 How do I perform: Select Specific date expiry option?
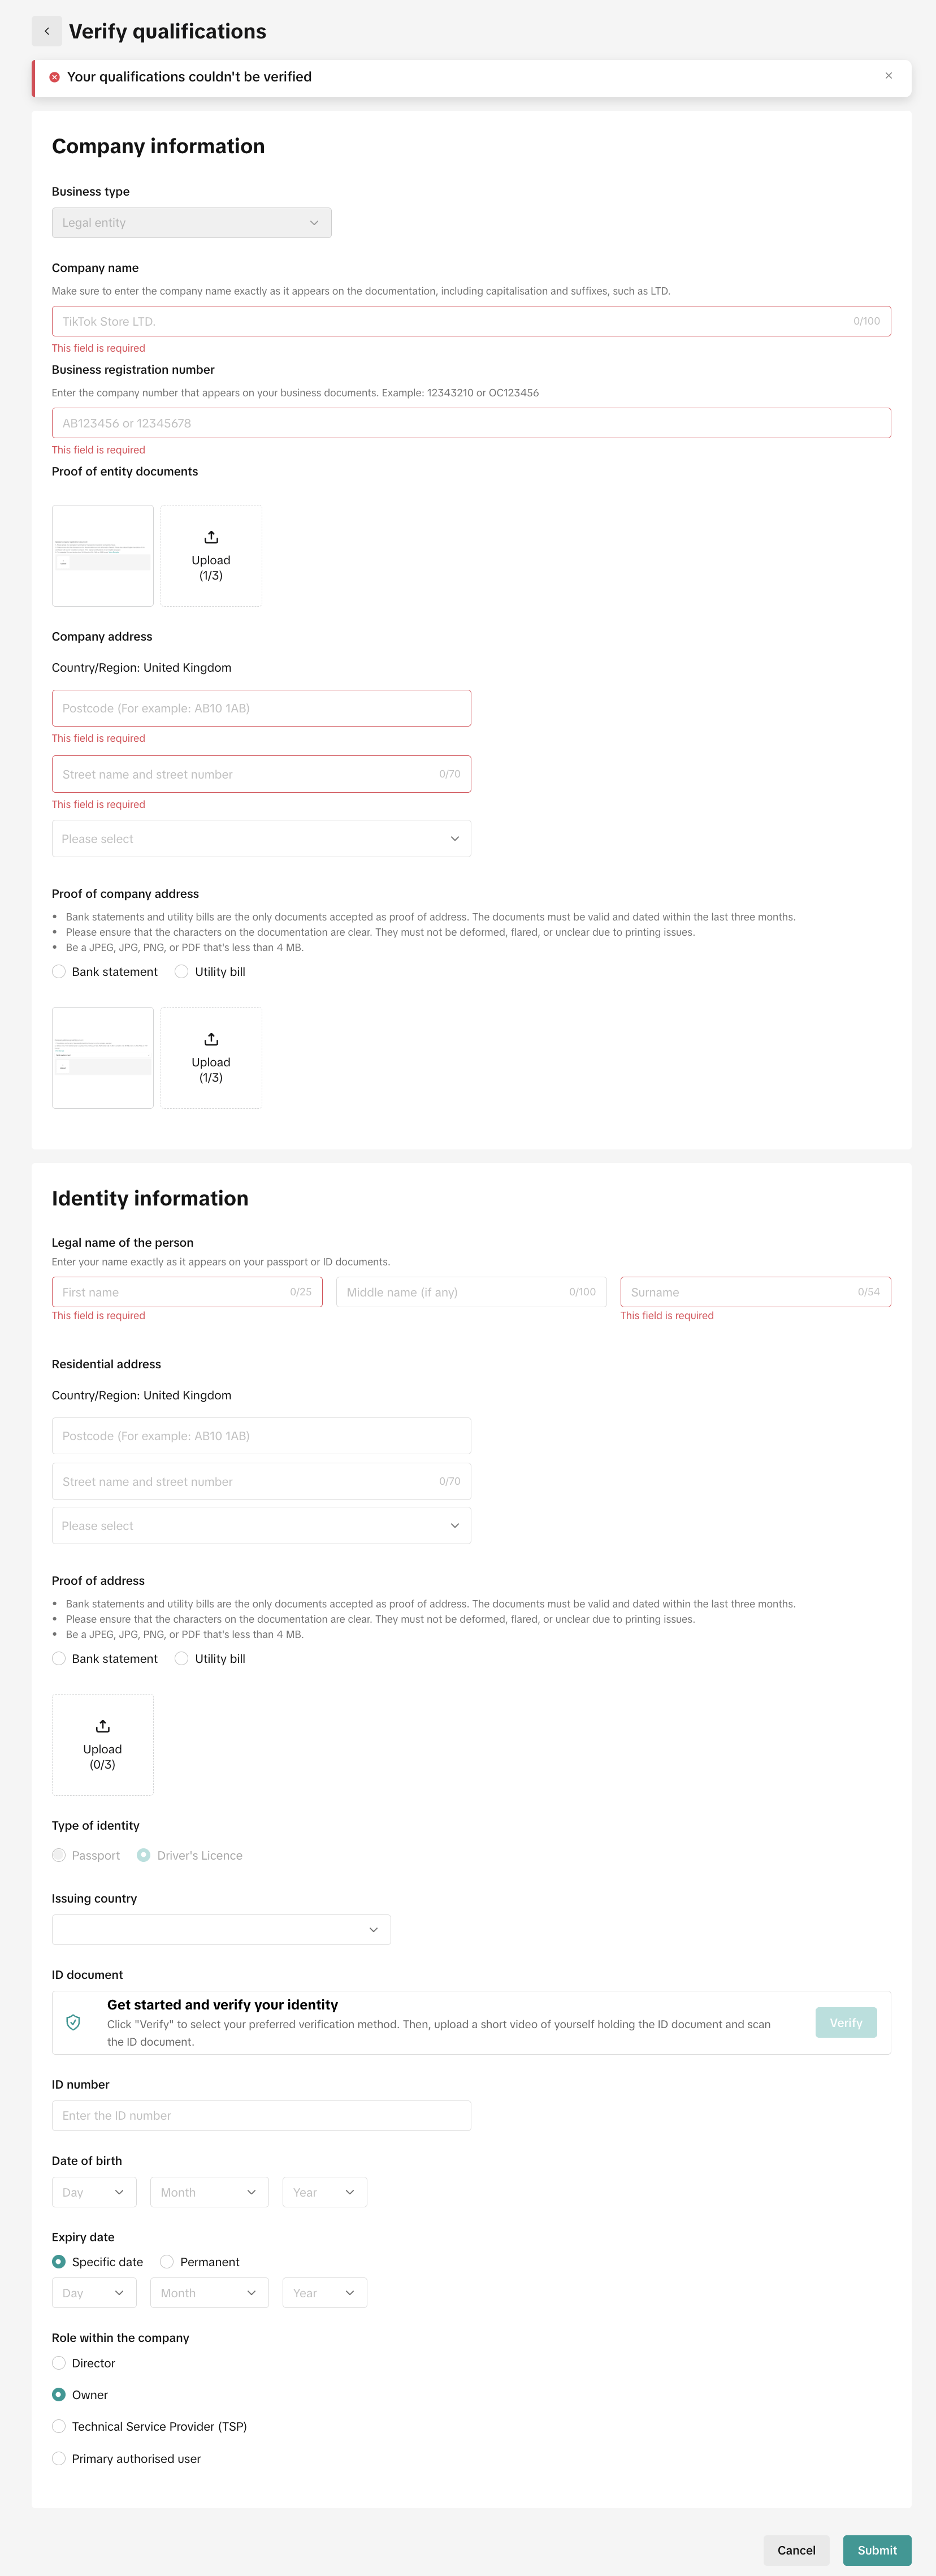point(98,2262)
